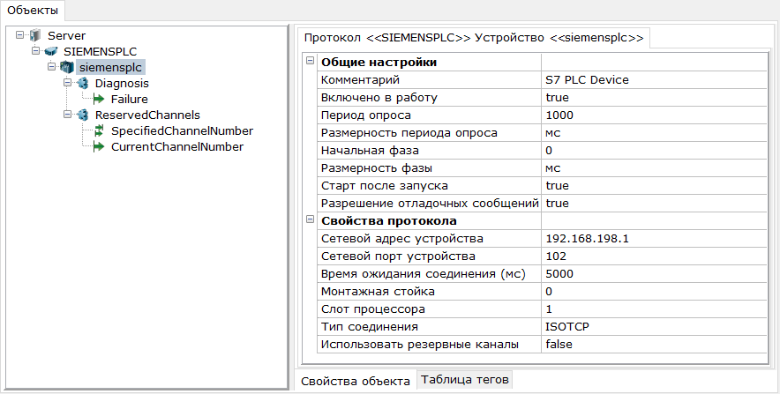
Task: Select the Протокол SIEMENSPLC Устройство tab
Action: coord(474,38)
